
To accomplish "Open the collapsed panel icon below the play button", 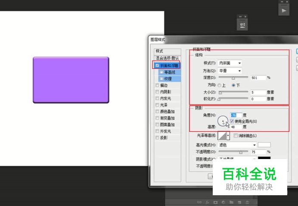I will (242, 25).
